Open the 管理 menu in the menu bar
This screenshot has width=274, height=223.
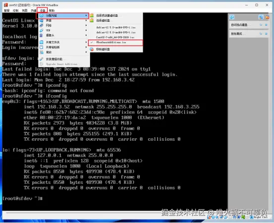coord(6,10)
